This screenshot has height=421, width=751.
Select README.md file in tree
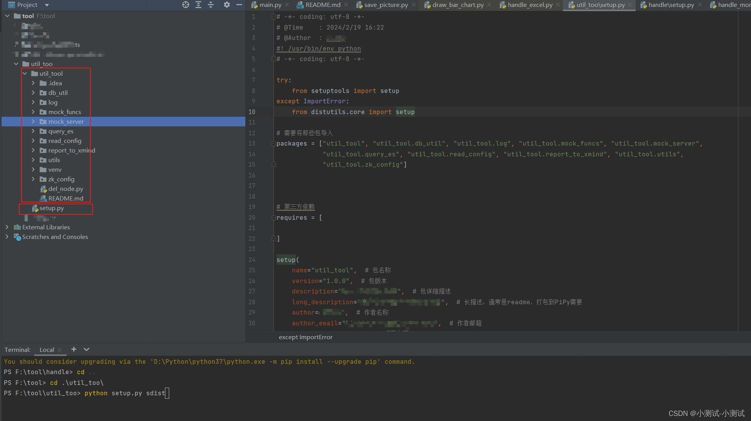click(x=65, y=198)
